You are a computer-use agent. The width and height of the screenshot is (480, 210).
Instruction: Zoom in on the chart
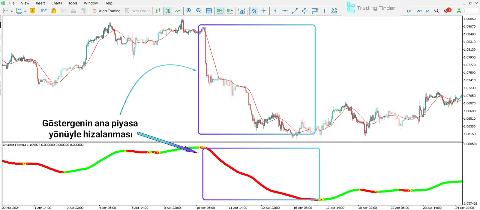coord(189,11)
